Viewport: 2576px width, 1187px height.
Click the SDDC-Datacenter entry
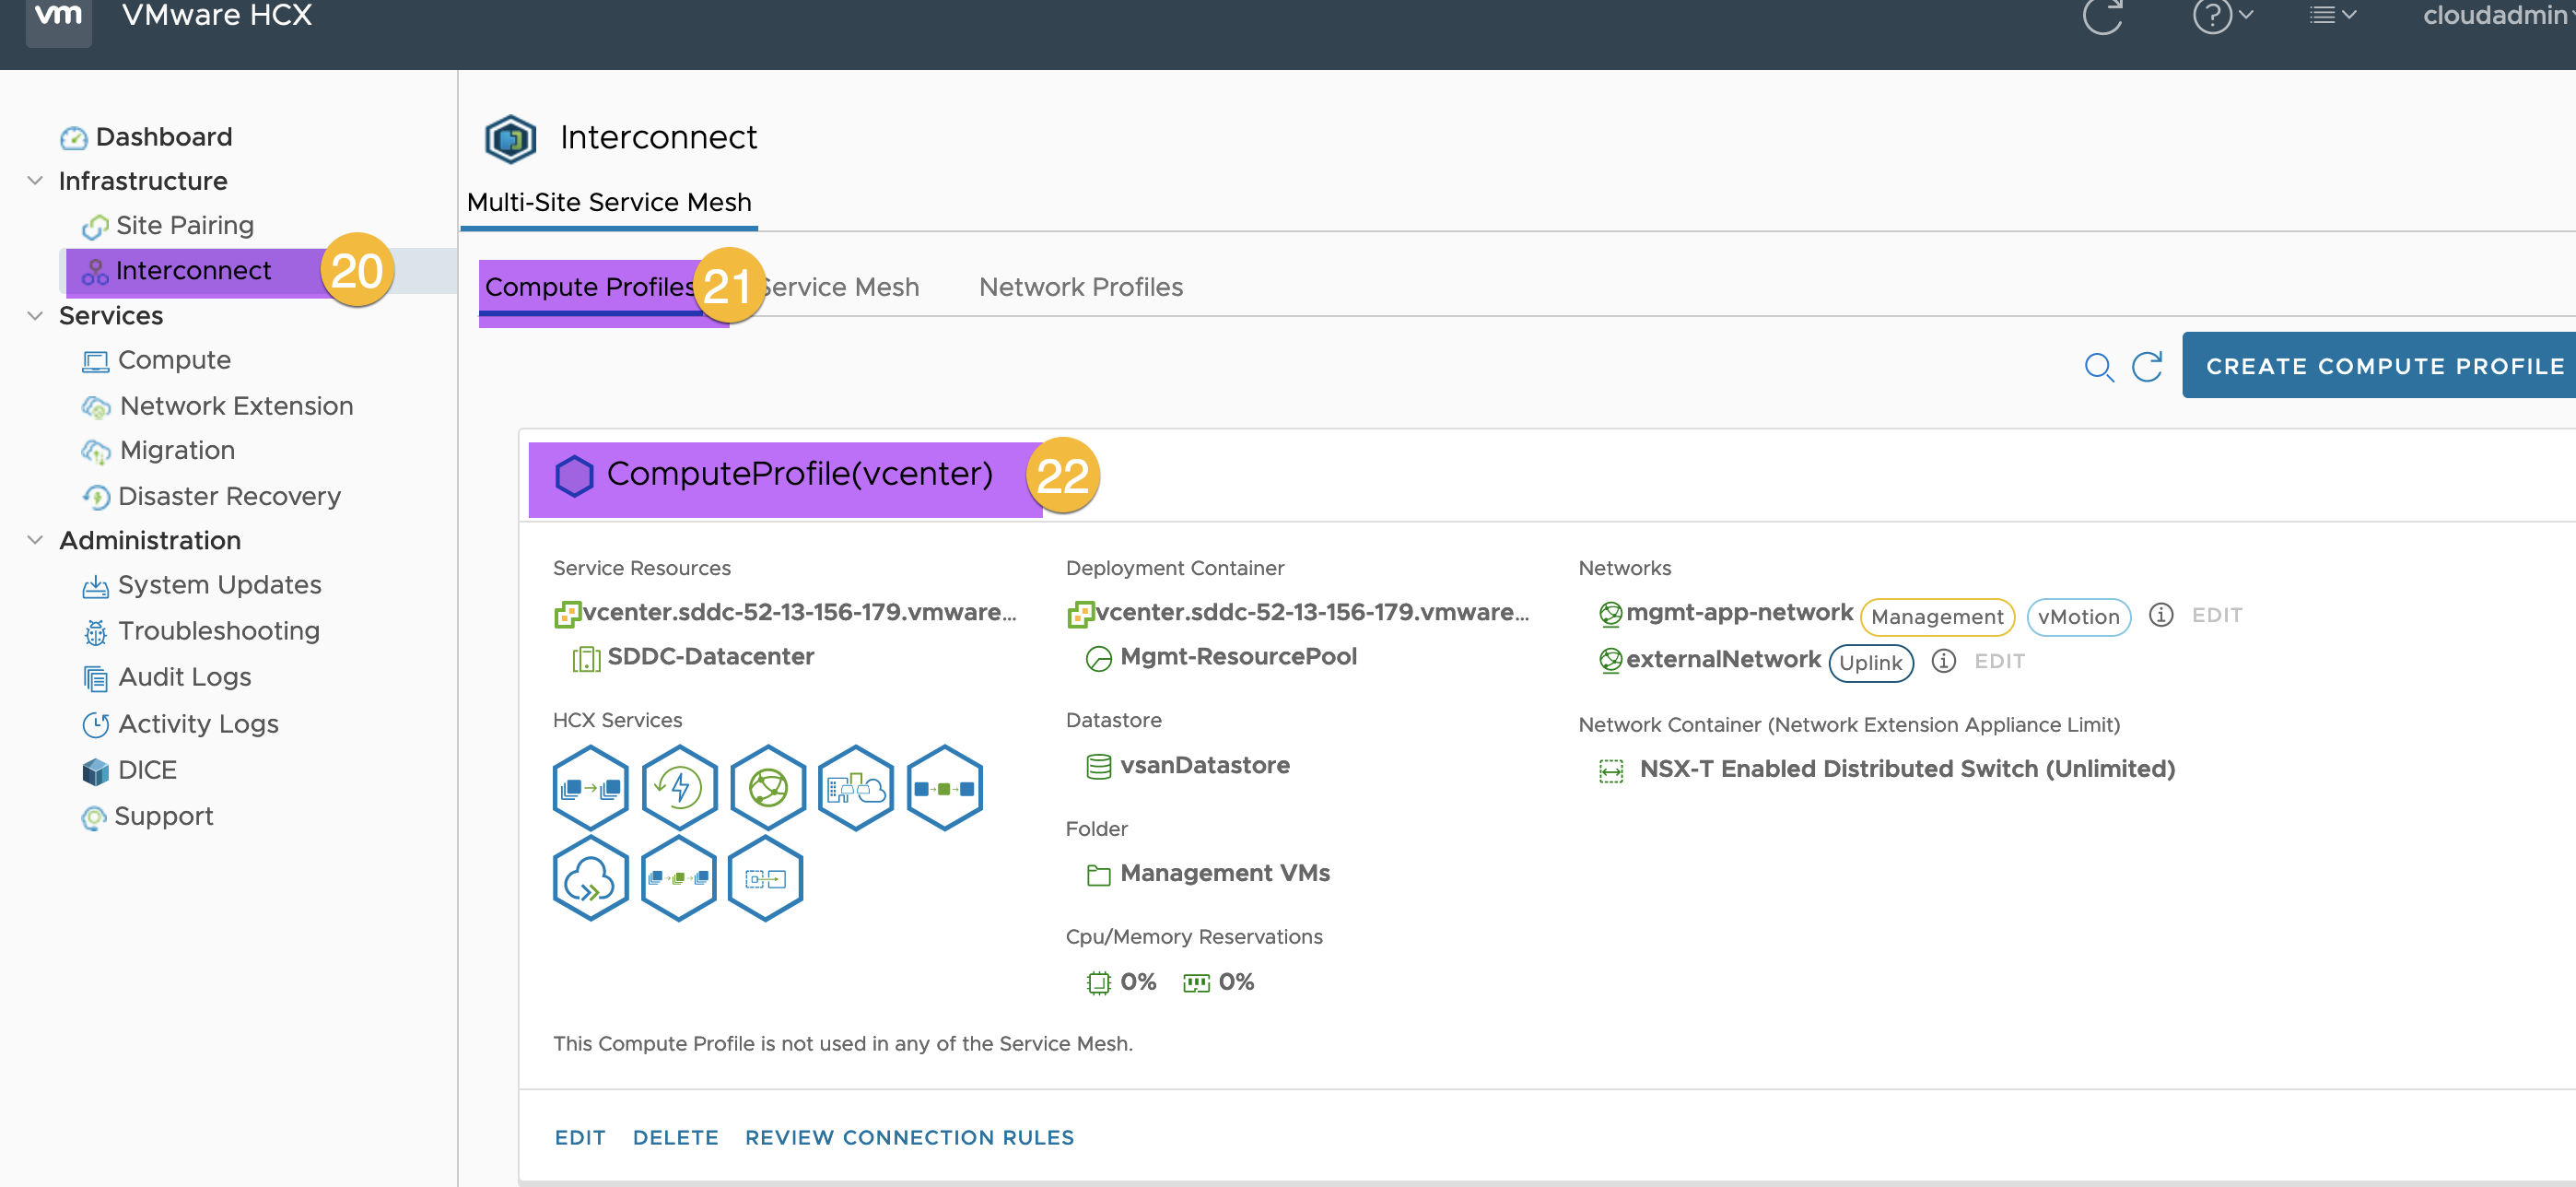pos(693,657)
